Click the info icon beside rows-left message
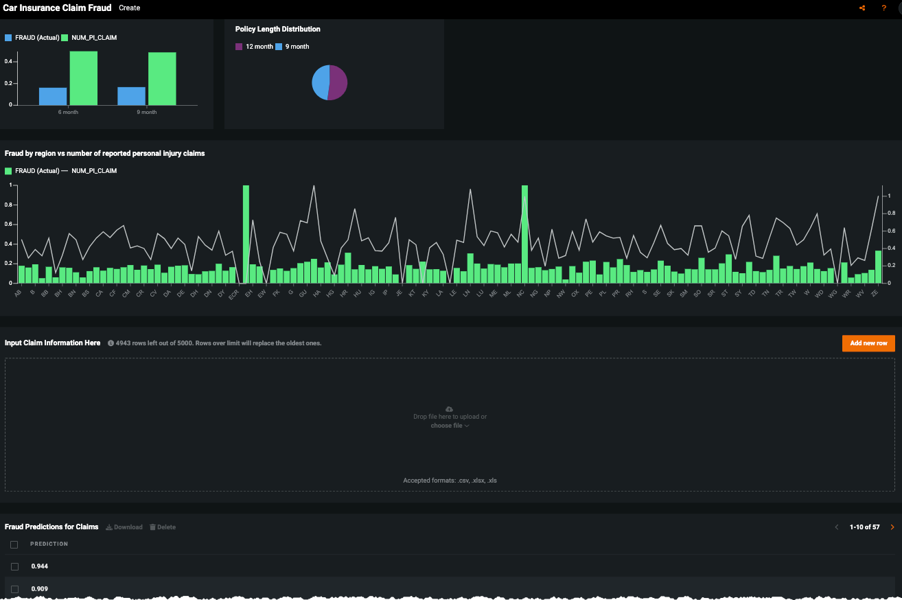This screenshot has width=902, height=600. point(111,343)
